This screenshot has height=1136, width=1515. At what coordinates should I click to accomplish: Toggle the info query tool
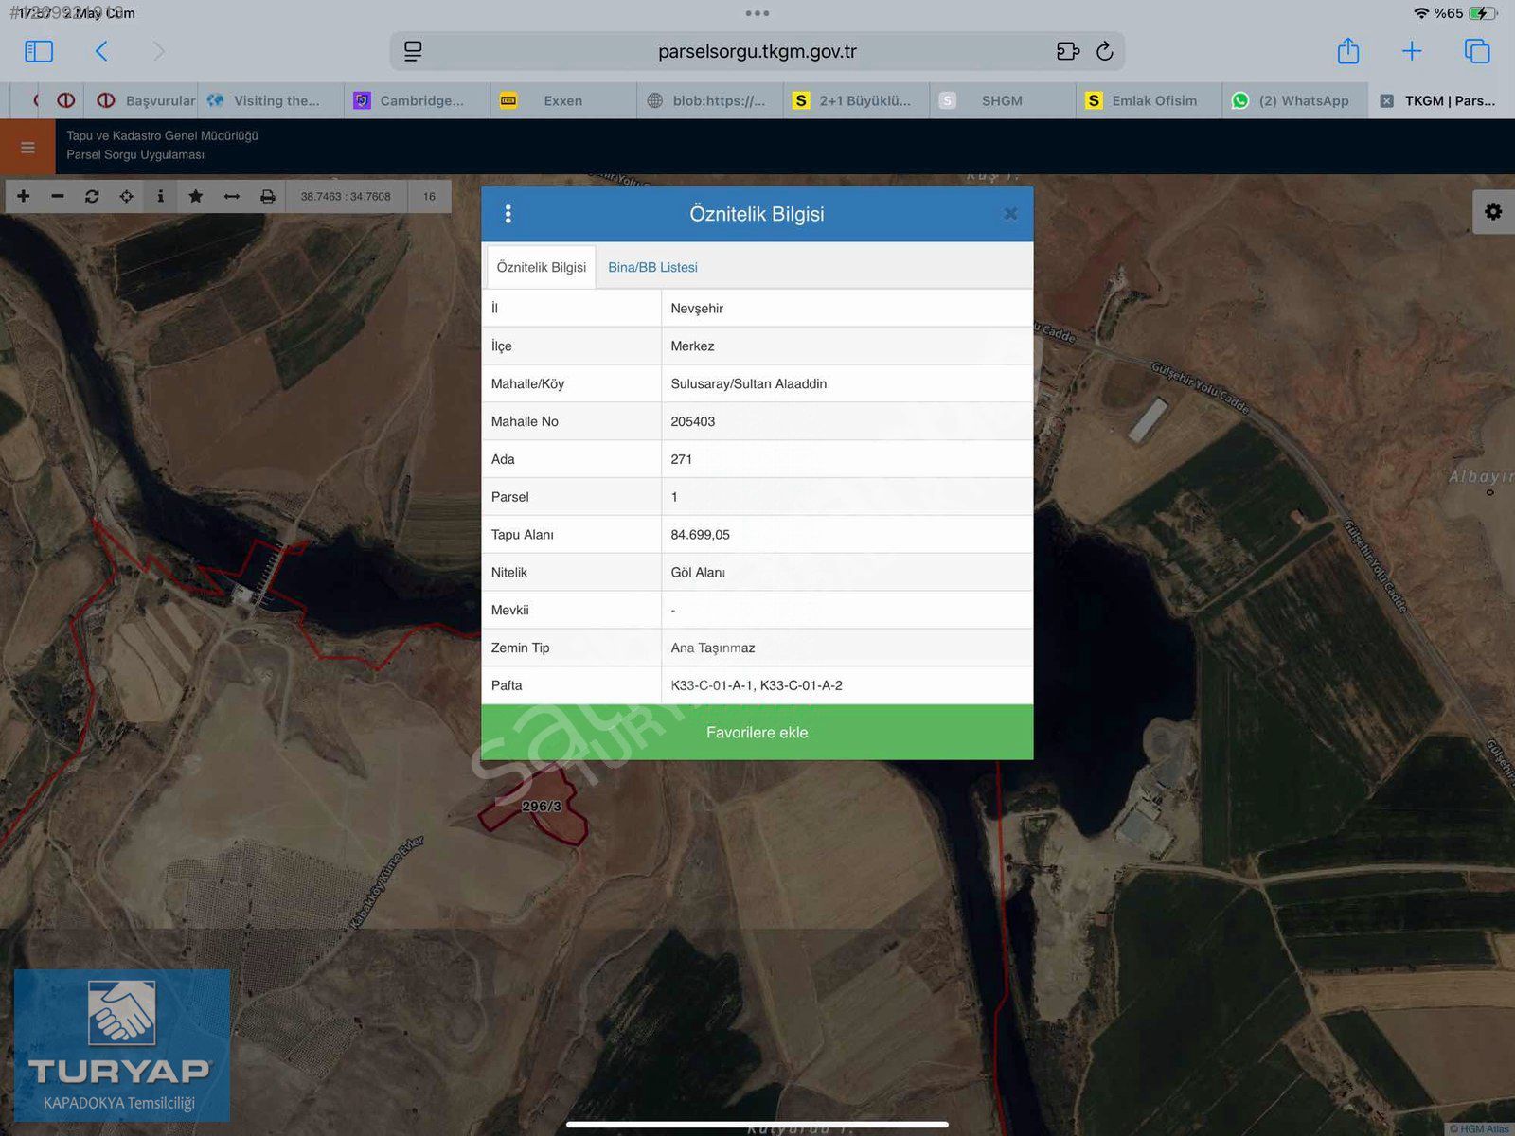tap(160, 196)
